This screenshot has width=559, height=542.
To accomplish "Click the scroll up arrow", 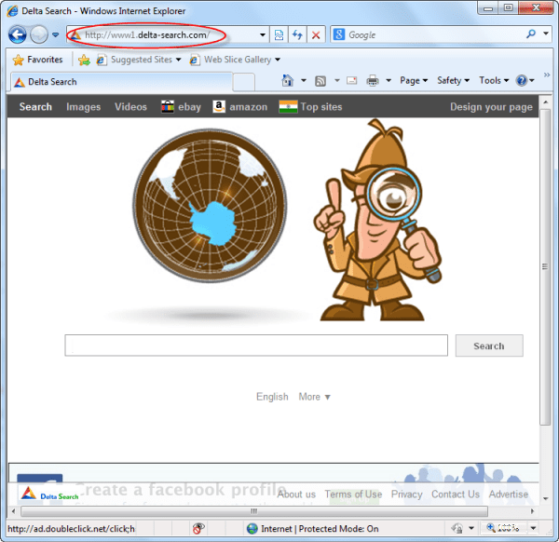I will (x=545, y=102).
